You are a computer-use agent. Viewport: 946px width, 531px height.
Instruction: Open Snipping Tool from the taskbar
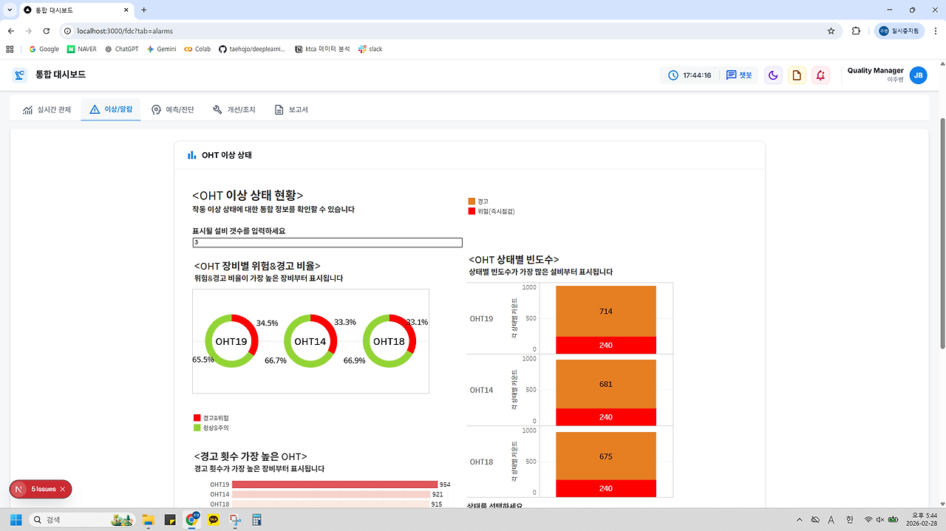236,520
